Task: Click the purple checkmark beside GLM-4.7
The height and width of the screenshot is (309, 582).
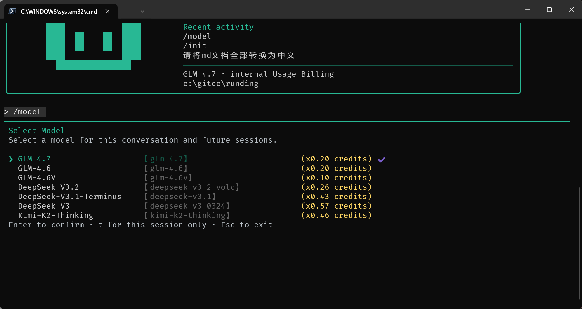Action: click(382, 160)
